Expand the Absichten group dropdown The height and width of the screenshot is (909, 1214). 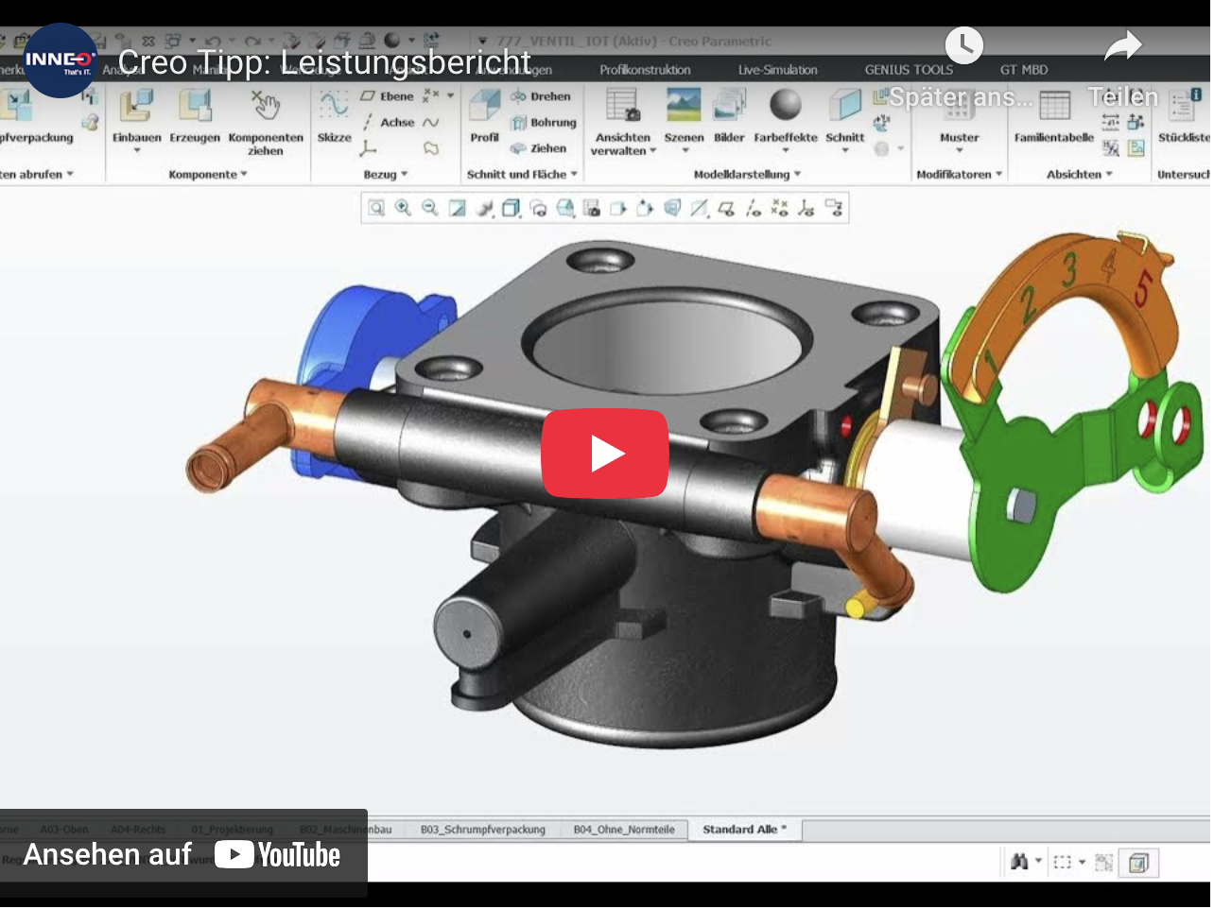1109,175
